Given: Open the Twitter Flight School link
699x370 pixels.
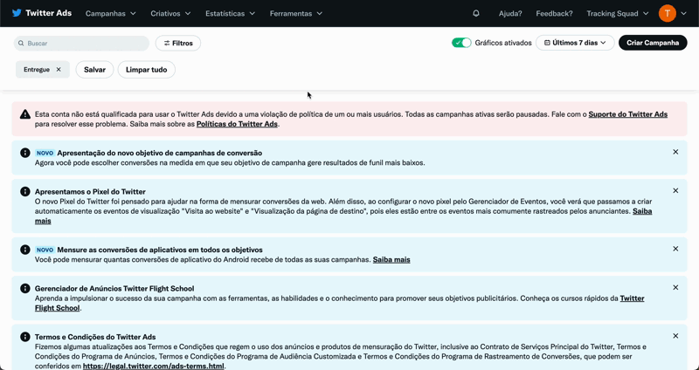Looking at the screenshot, I should [x=632, y=298].
